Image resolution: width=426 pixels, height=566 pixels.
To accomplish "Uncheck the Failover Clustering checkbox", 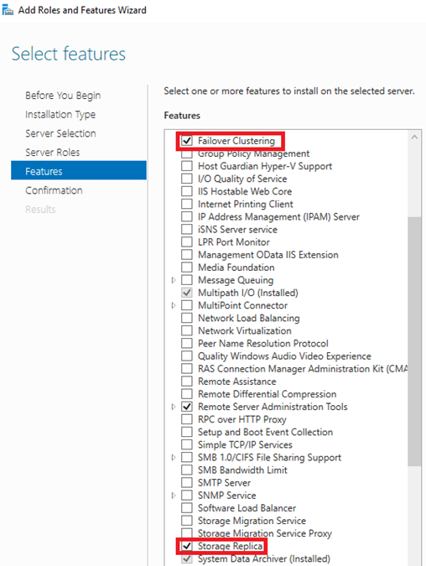I will pyautogui.click(x=187, y=141).
